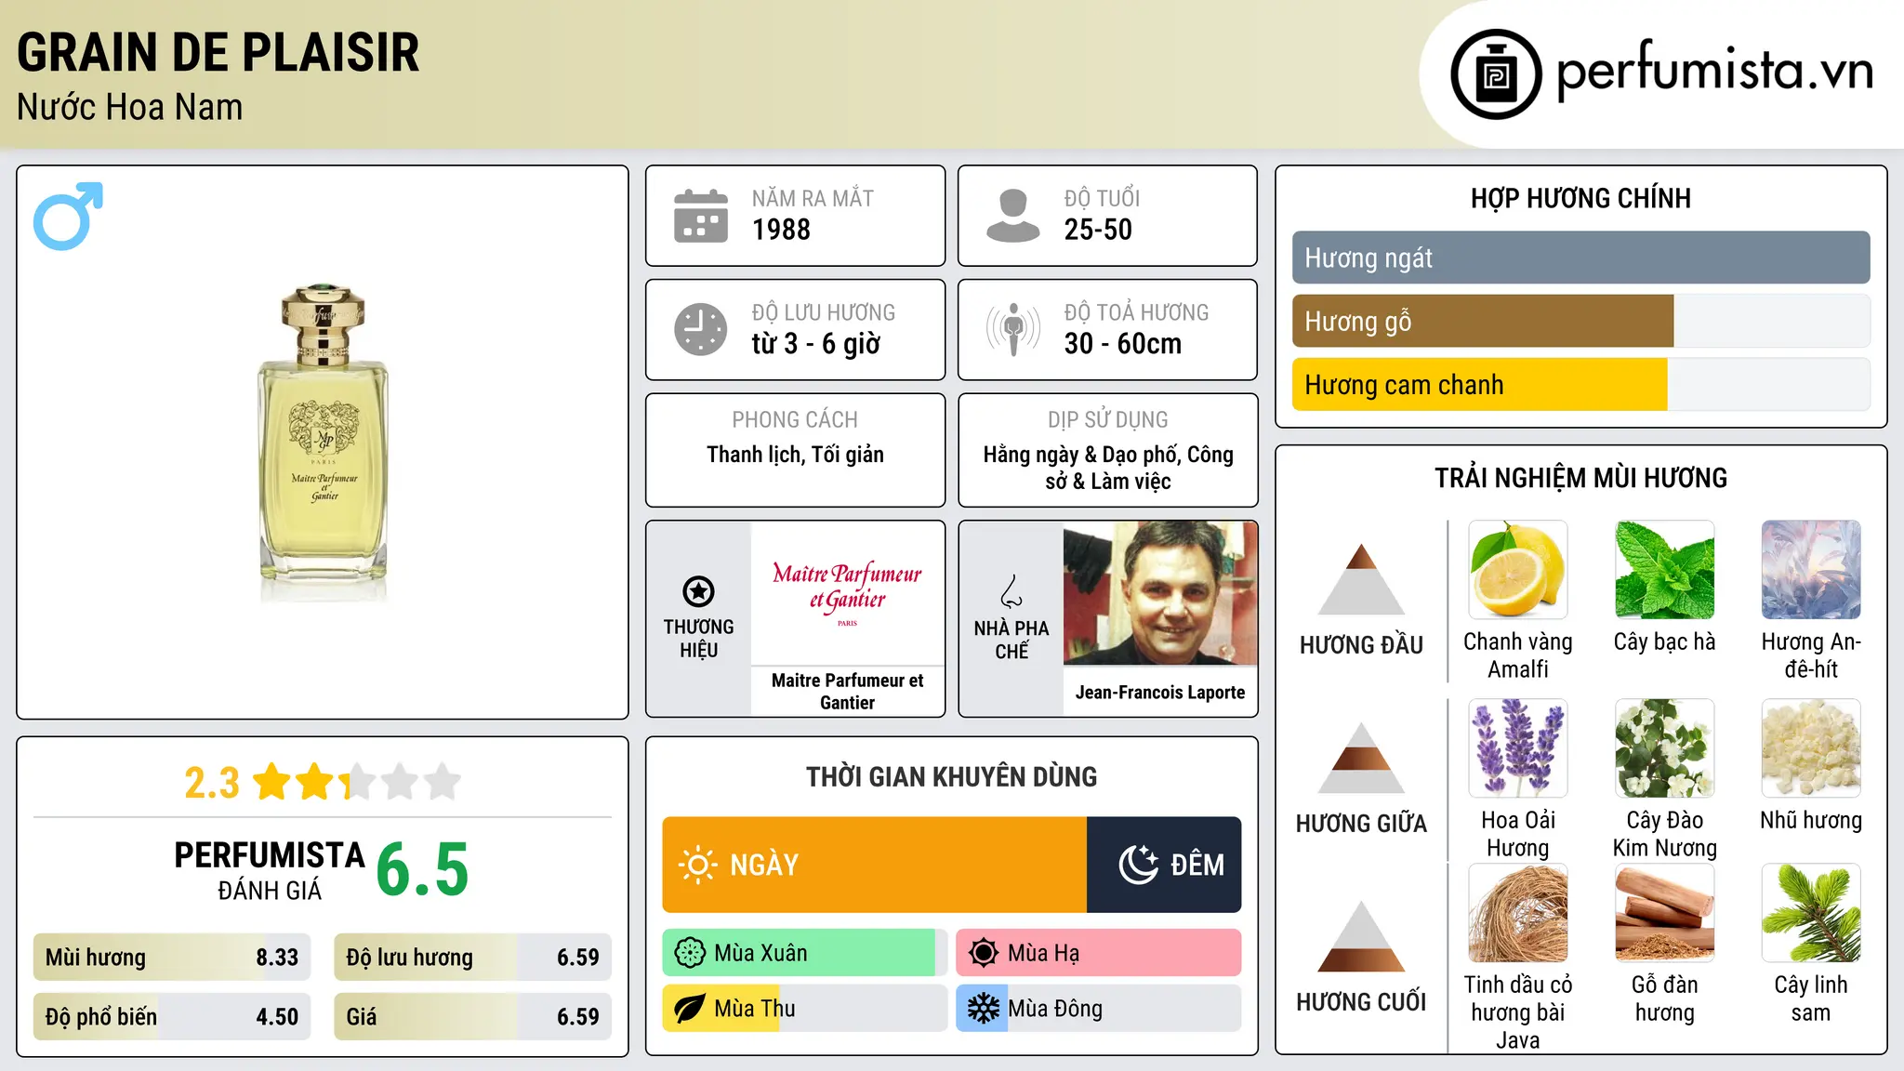
Task: Click the user rating number 2.3
Action: point(212,783)
